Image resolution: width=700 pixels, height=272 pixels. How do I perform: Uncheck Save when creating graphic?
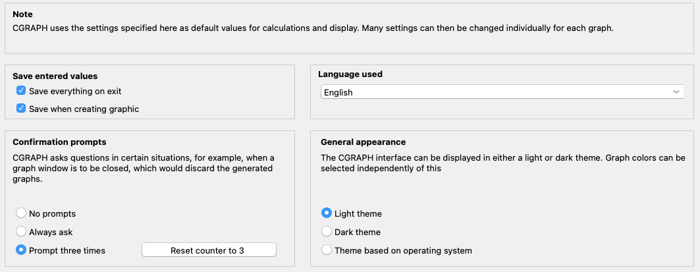pos(21,109)
